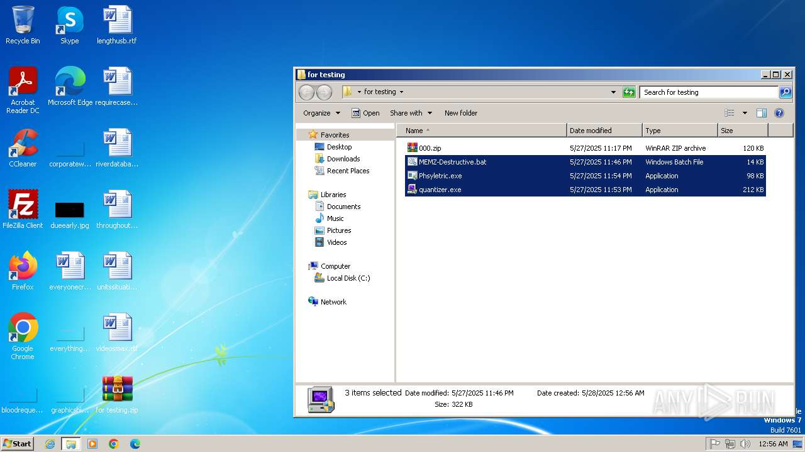Select the throughout document icon
805x452 pixels.
(x=117, y=210)
